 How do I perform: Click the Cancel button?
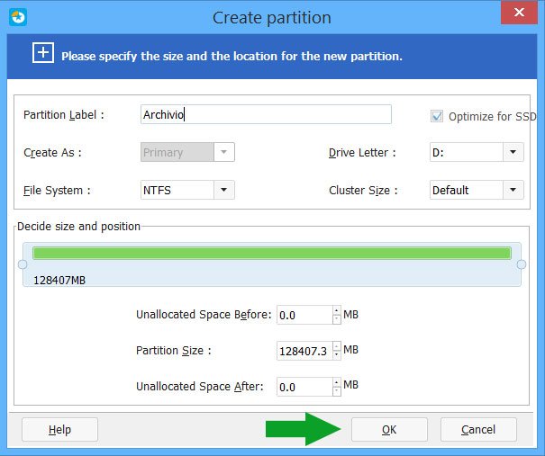(x=478, y=429)
